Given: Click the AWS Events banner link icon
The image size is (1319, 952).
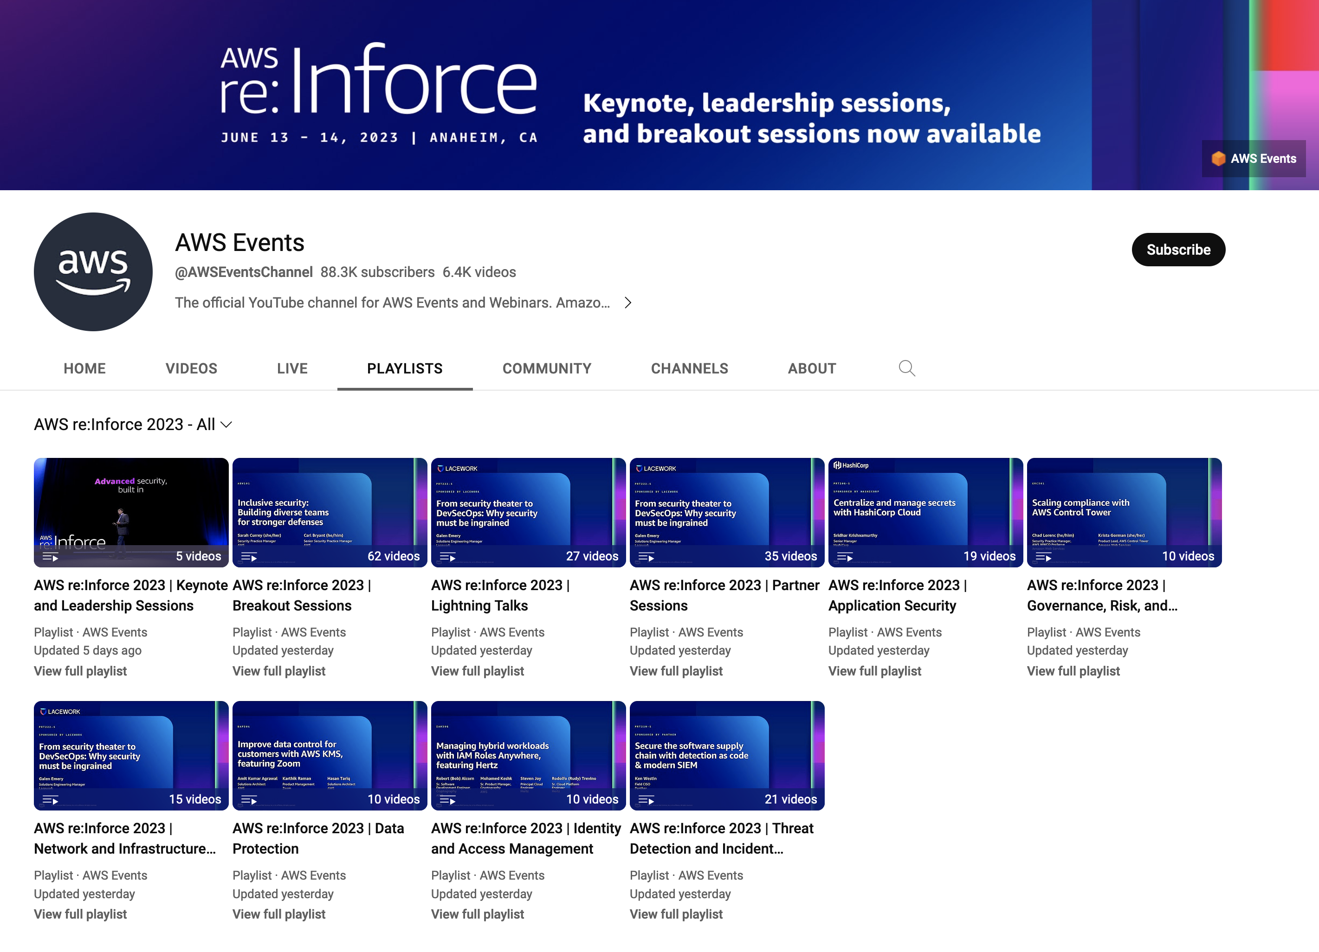Looking at the screenshot, I should point(1218,159).
